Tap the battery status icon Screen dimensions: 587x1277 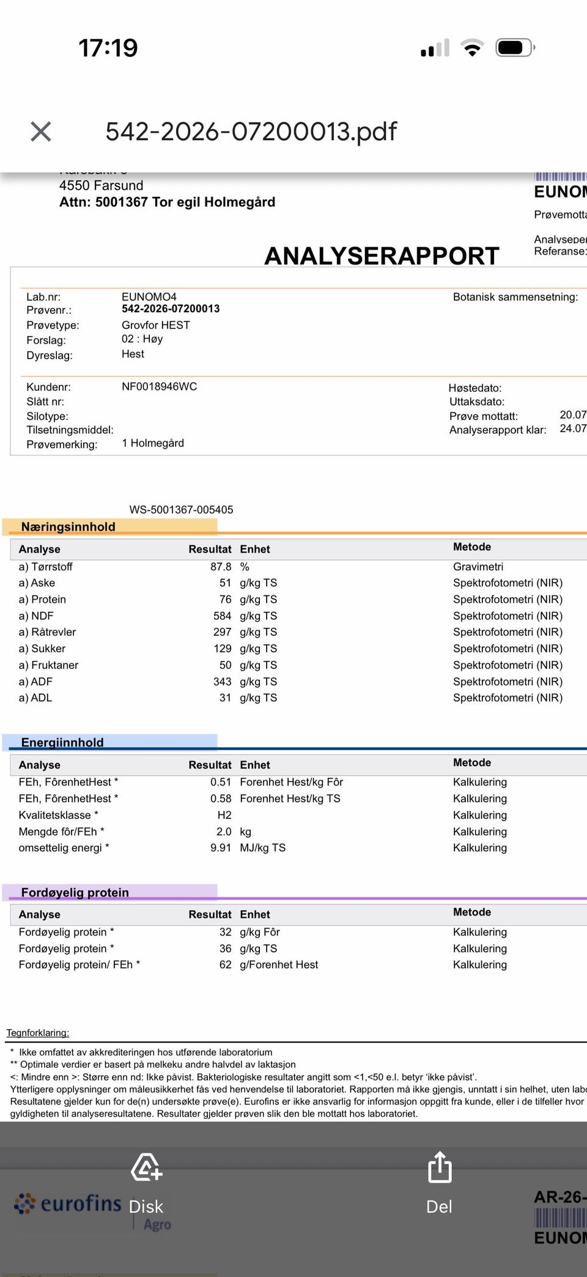(515, 48)
